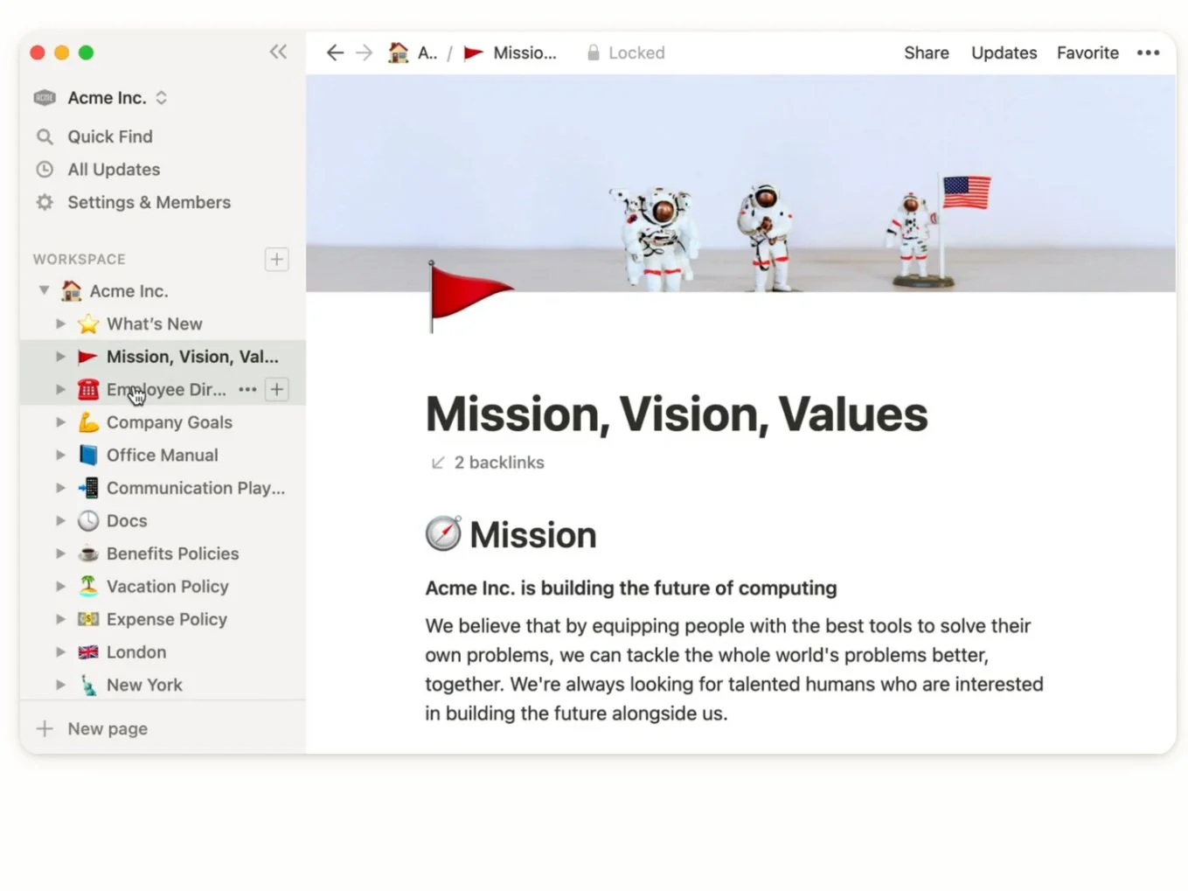Click the UK flag icon of London
The height and width of the screenshot is (891, 1188).
click(88, 651)
